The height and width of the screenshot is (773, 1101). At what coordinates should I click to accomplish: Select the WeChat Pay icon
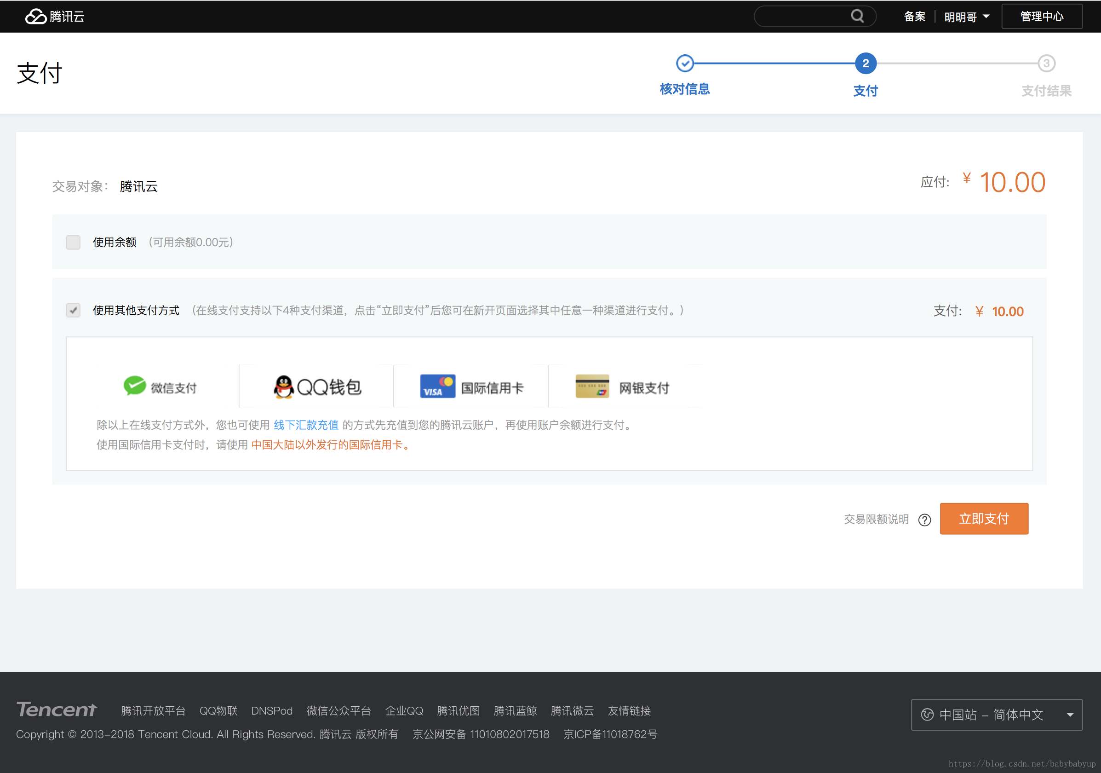pos(134,386)
